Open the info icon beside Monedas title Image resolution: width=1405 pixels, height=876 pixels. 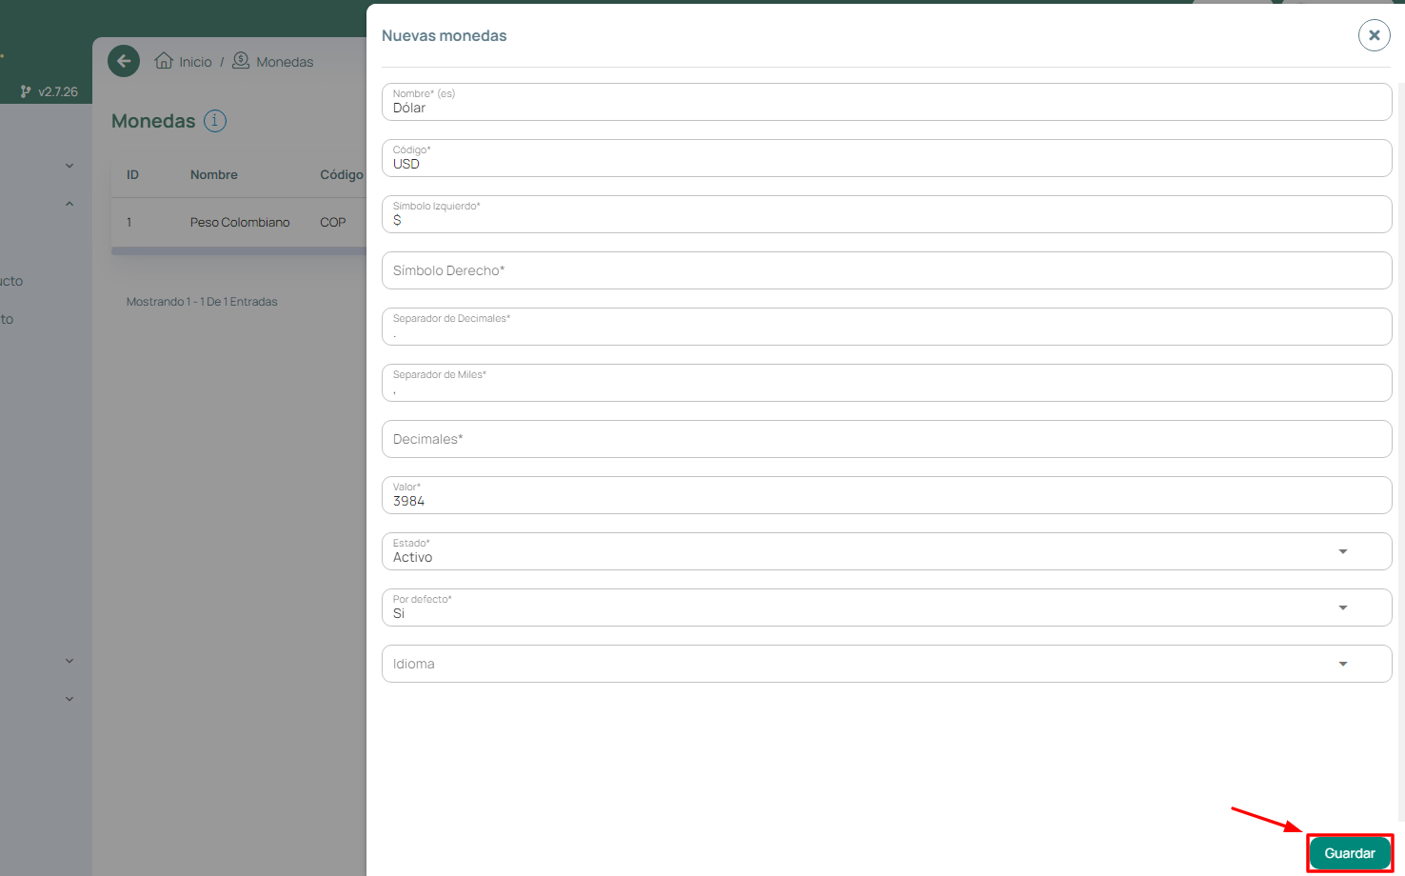pyautogui.click(x=215, y=121)
